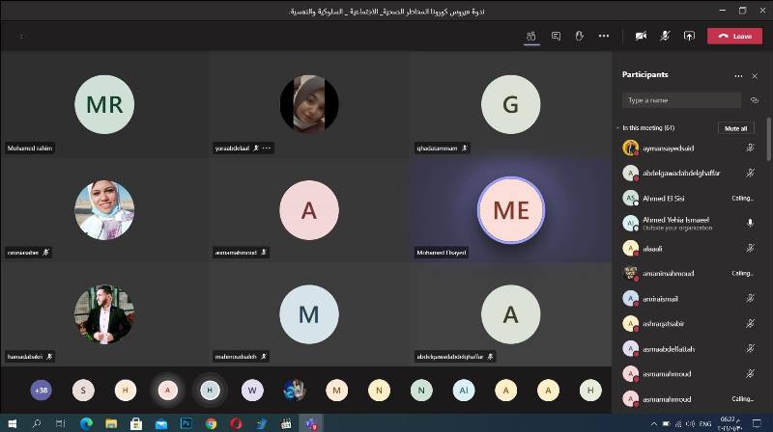Unmute the microphone in meeting toolbar
Screen dimensions: 773x432
pos(665,36)
